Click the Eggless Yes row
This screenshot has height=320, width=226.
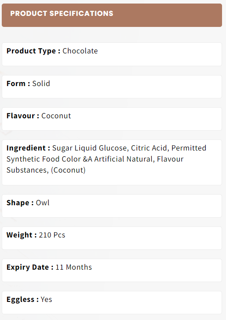click(112, 303)
